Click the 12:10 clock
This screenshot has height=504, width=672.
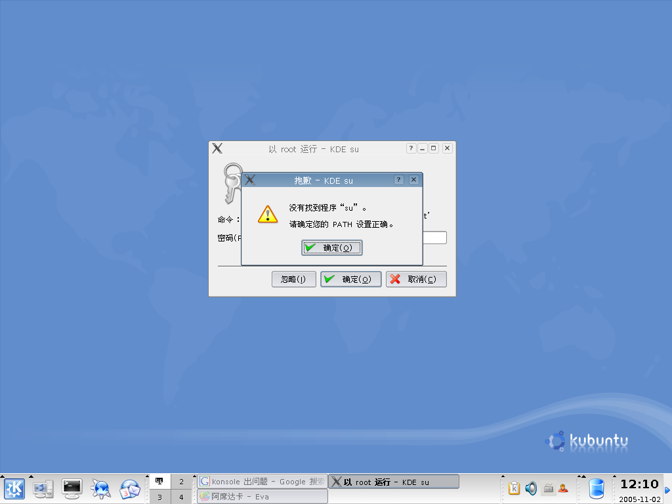click(x=639, y=484)
